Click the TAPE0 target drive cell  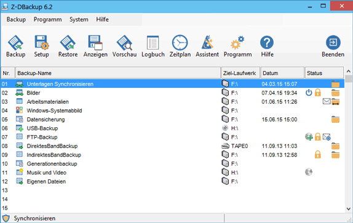click(x=239, y=146)
